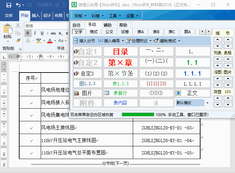Image resolution: width=235 pixels, height=173 pixels.
Task: Switch to the 布局 ribbon tab
Action: pyautogui.click(x=59, y=15)
